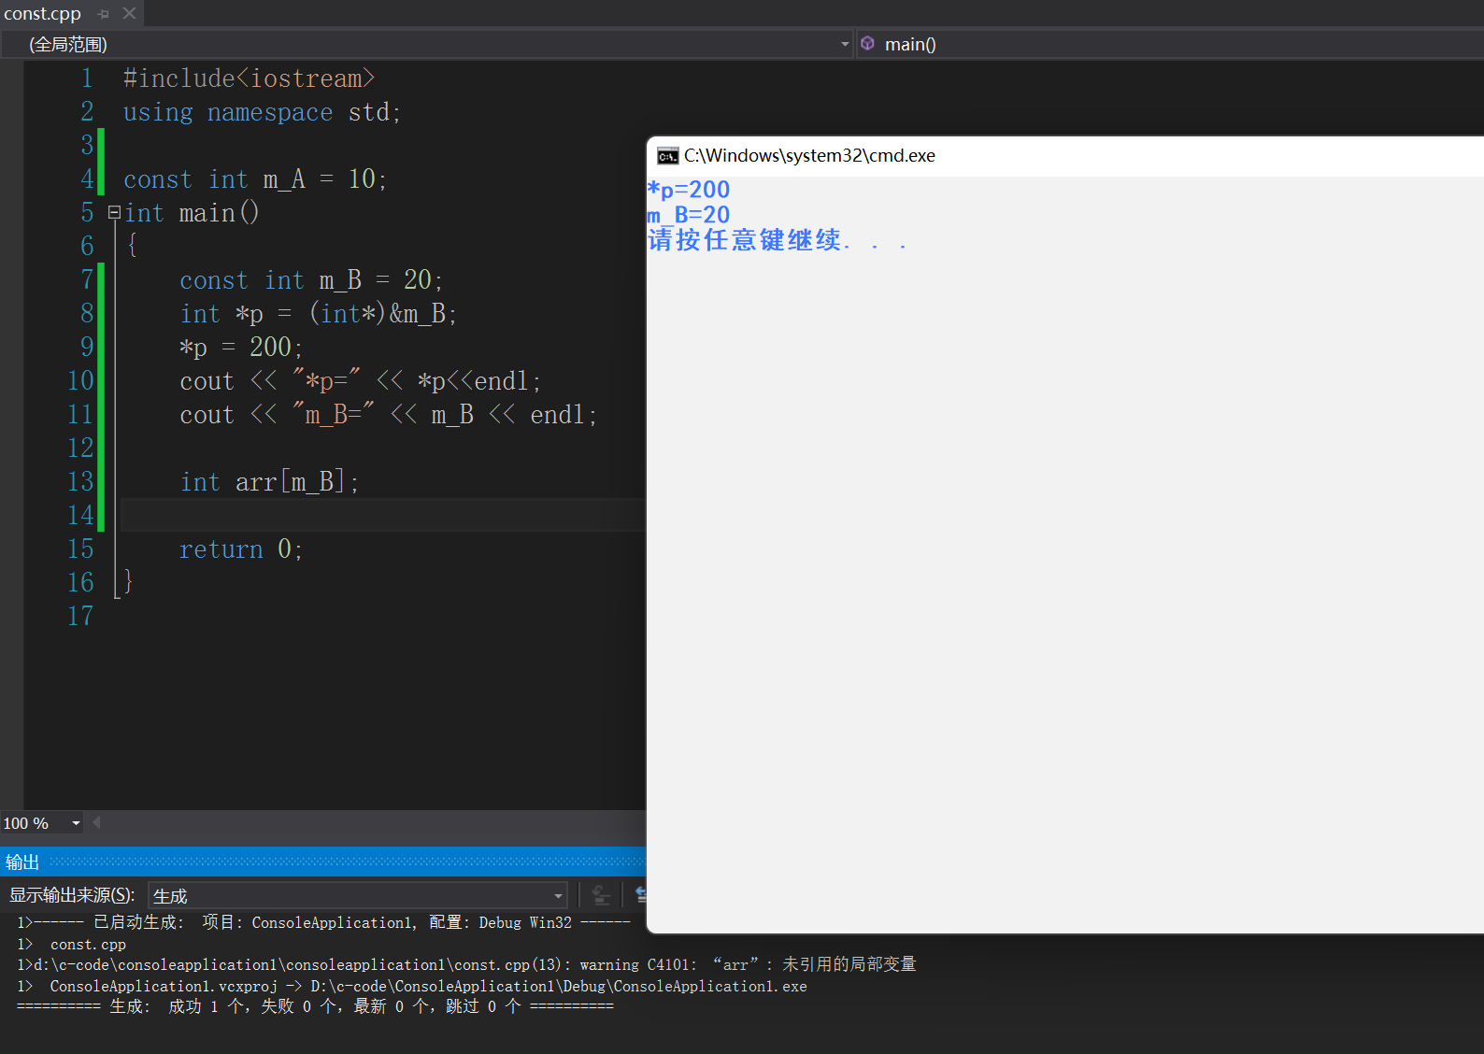Click the cmd.exe window title text

(809, 155)
